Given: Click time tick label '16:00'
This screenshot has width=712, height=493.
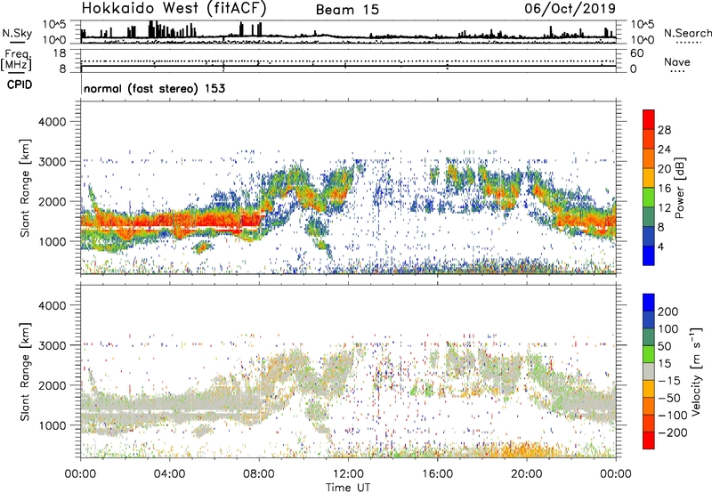Looking at the screenshot, I should [x=437, y=474].
